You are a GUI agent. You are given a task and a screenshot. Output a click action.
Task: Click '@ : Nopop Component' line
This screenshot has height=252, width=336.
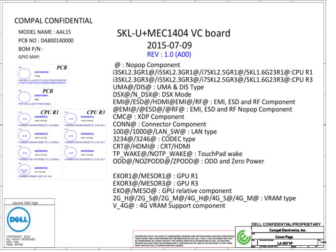click(x=147, y=65)
